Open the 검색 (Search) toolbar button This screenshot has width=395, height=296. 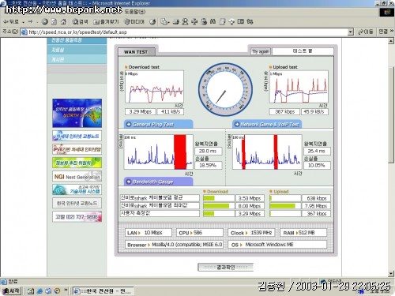click(80, 22)
